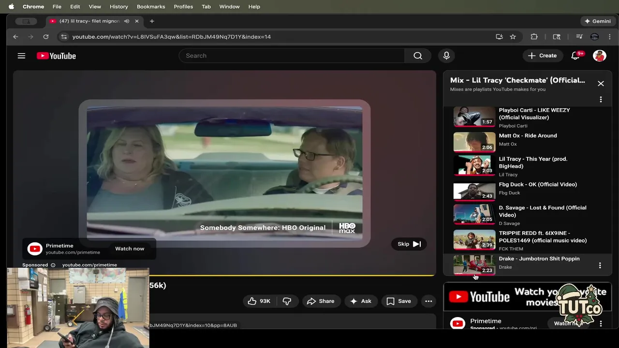Screen dimensions: 619x348
Task: Select Fbg Duck - OK (Official Video)
Action: click(538, 185)
